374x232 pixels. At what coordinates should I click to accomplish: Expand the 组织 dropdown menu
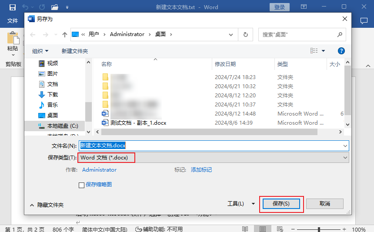coord(40,51)
